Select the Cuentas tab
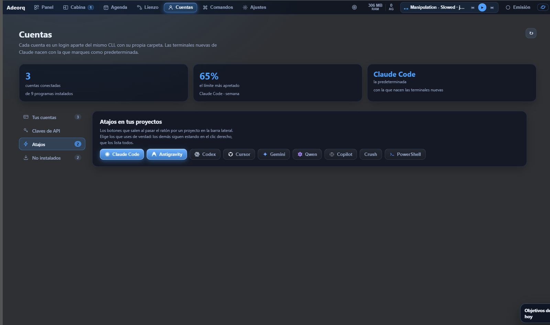 pos(180,7)
